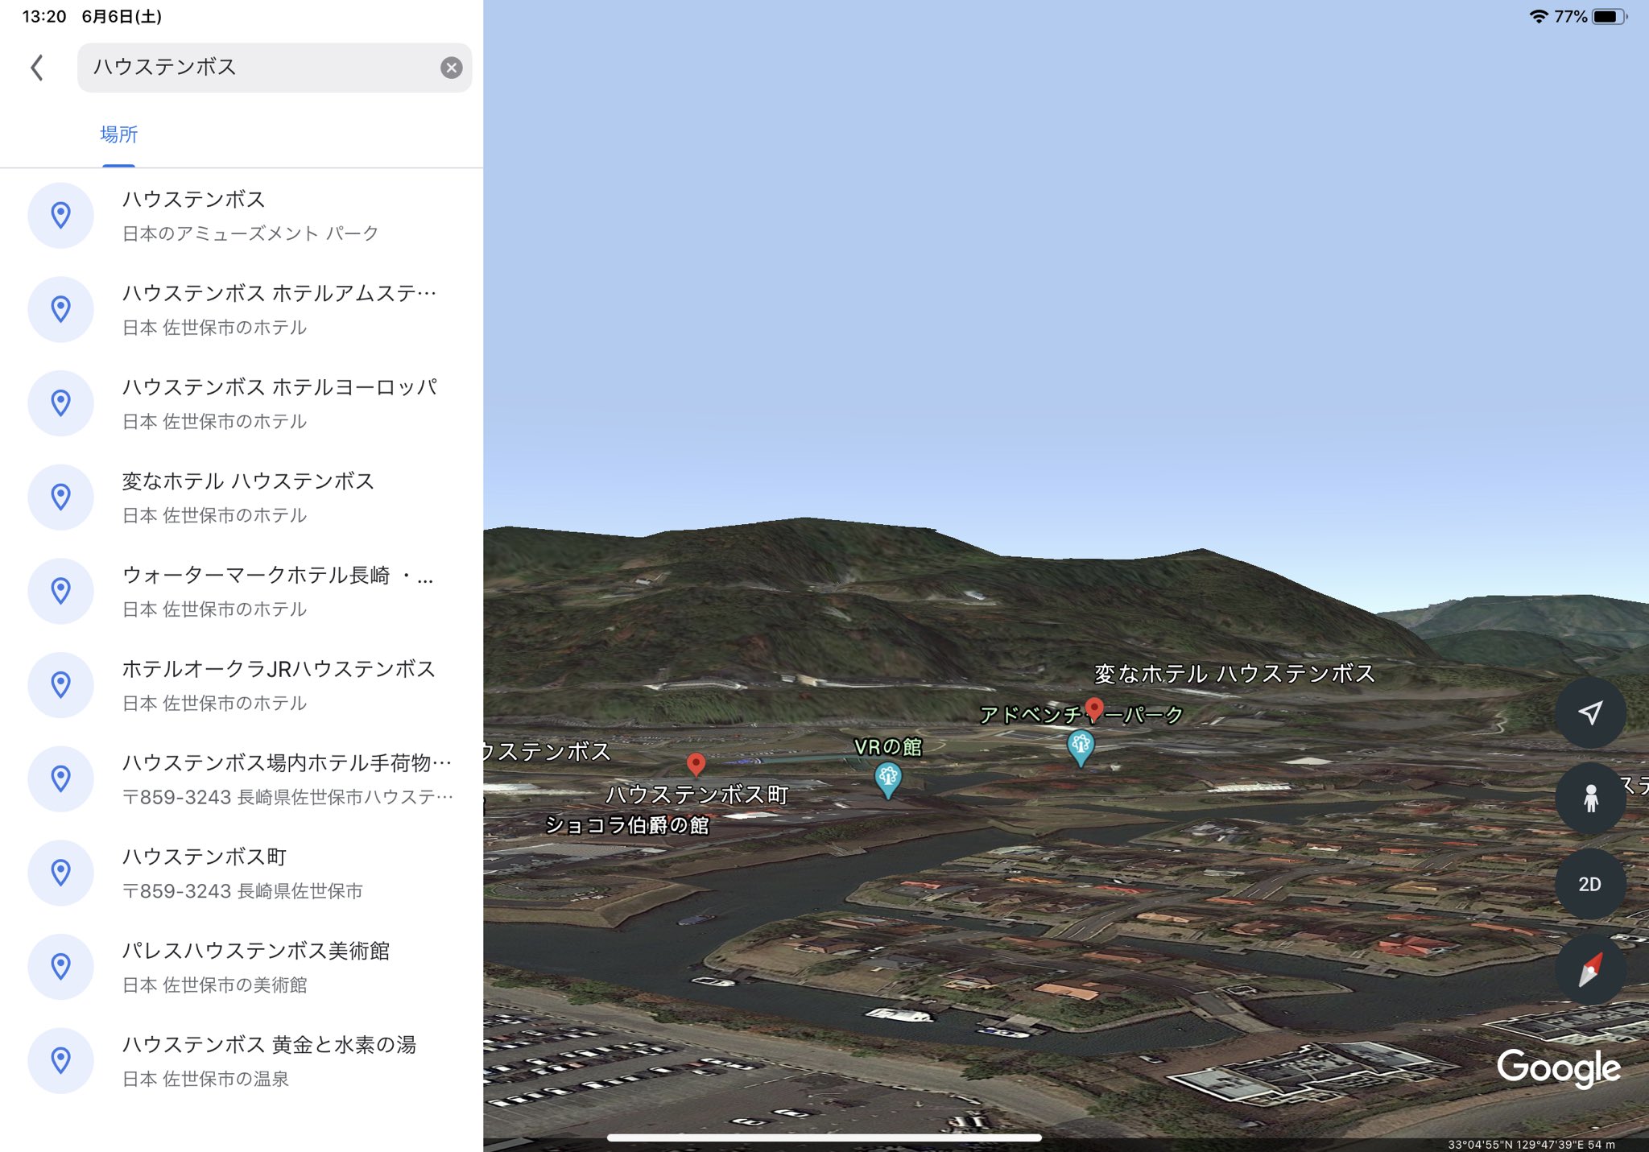Activate the Street View pegman button
Viewport: 1649px width, 1152px height.
click(1589, 798)
